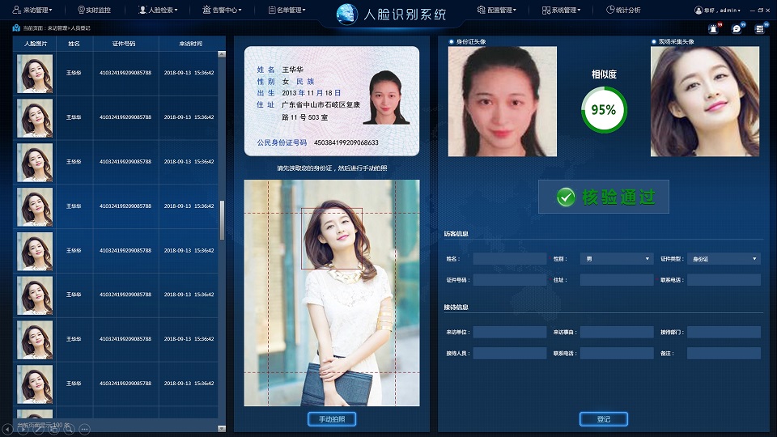Select the 身份证头像 radio option
Screen dimensions: 777x437
tap(452, 41)
